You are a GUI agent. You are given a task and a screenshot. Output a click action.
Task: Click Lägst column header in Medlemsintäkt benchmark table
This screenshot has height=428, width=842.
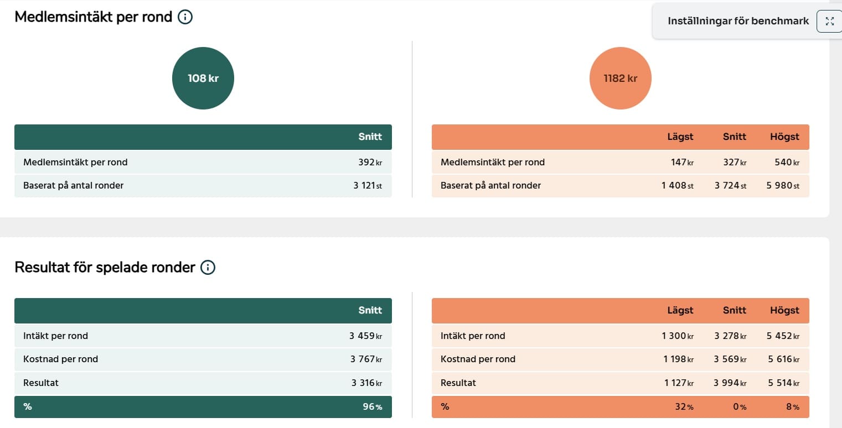[x=680, y=137]
